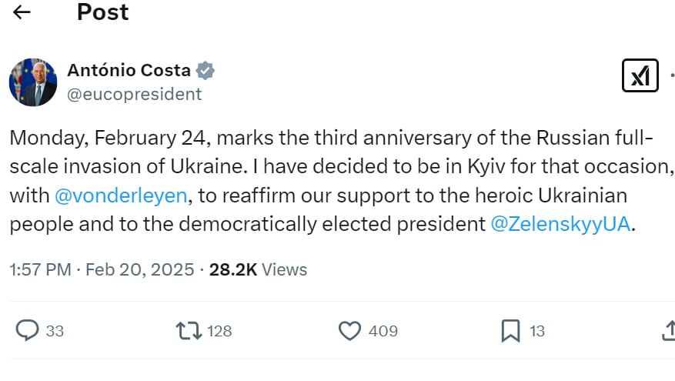The width and height of the screenshot is (675, 381).
Task: Open more options beside the Grok icon
Action: (x=672, y=76)
